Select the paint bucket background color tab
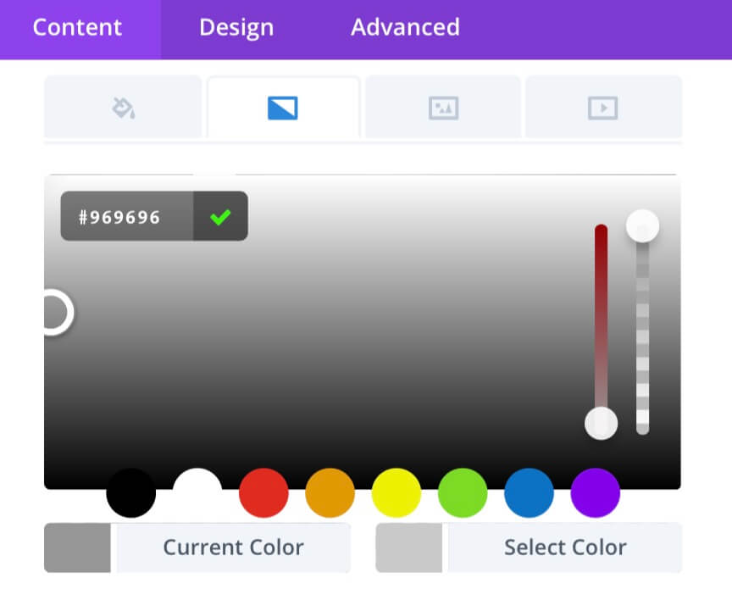 pos(123,107)
